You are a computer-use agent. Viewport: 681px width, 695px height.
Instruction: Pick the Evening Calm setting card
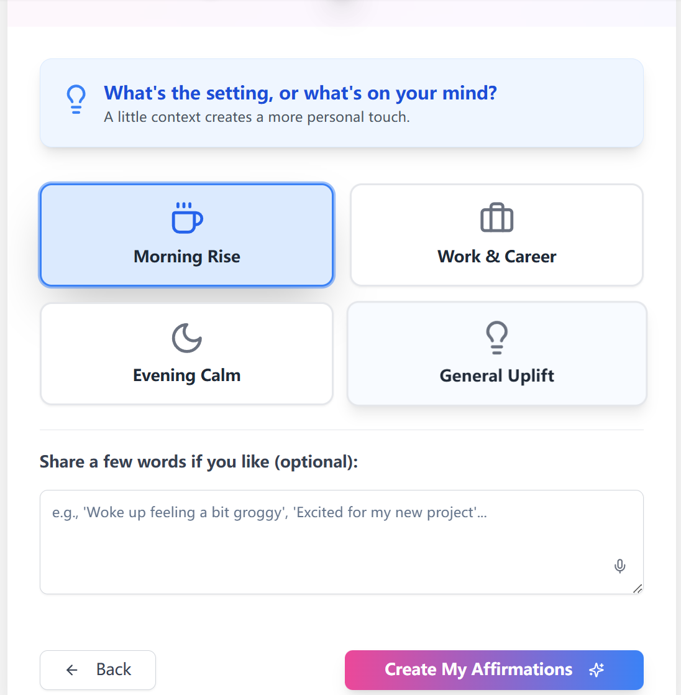point(186,354)
